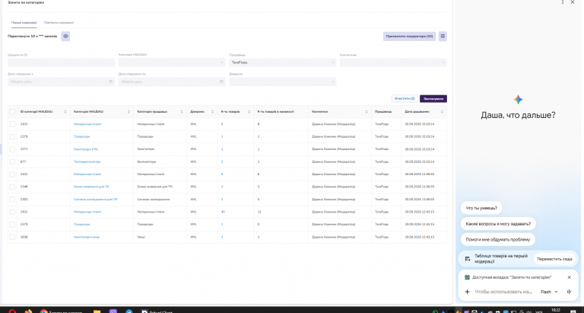This screenshot has width=584, height=313.
Task: Tick the select-all checkbox in table header
Action: [x=12, y=111]
